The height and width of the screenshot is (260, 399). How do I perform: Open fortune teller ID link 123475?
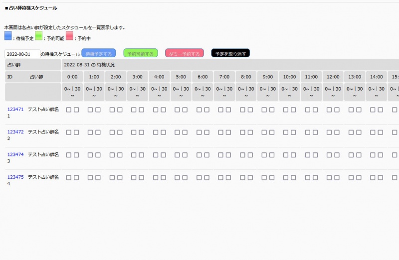15,177
